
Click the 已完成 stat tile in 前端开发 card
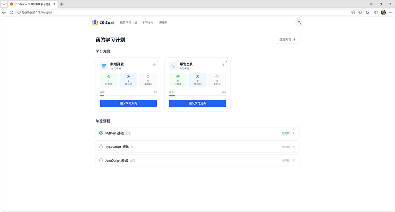click(109, 80)
